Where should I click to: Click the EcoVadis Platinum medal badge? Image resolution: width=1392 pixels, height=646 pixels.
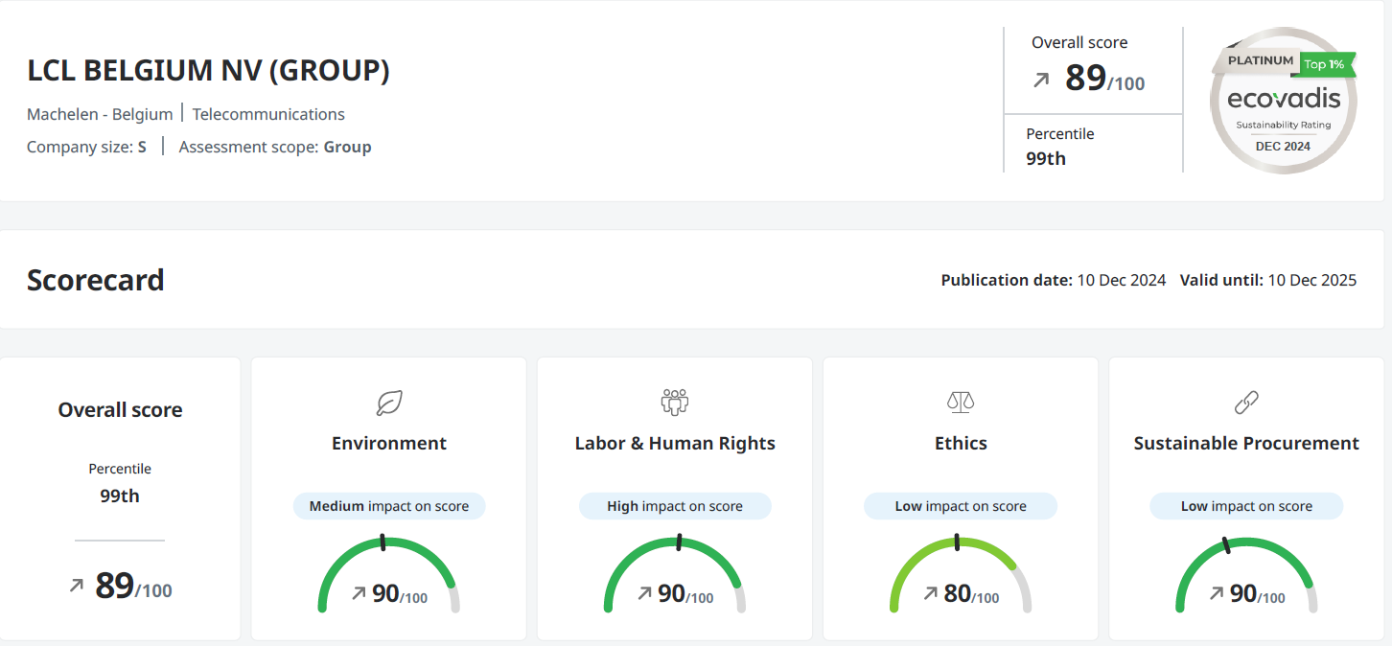[1284, 100]
